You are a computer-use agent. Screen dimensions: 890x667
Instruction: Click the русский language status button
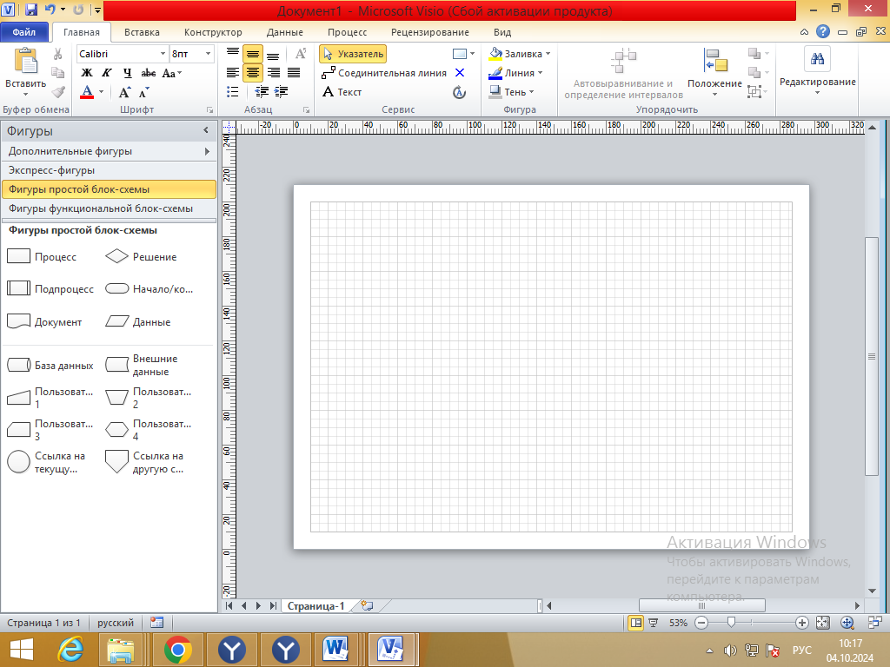(x=116, y=623)
